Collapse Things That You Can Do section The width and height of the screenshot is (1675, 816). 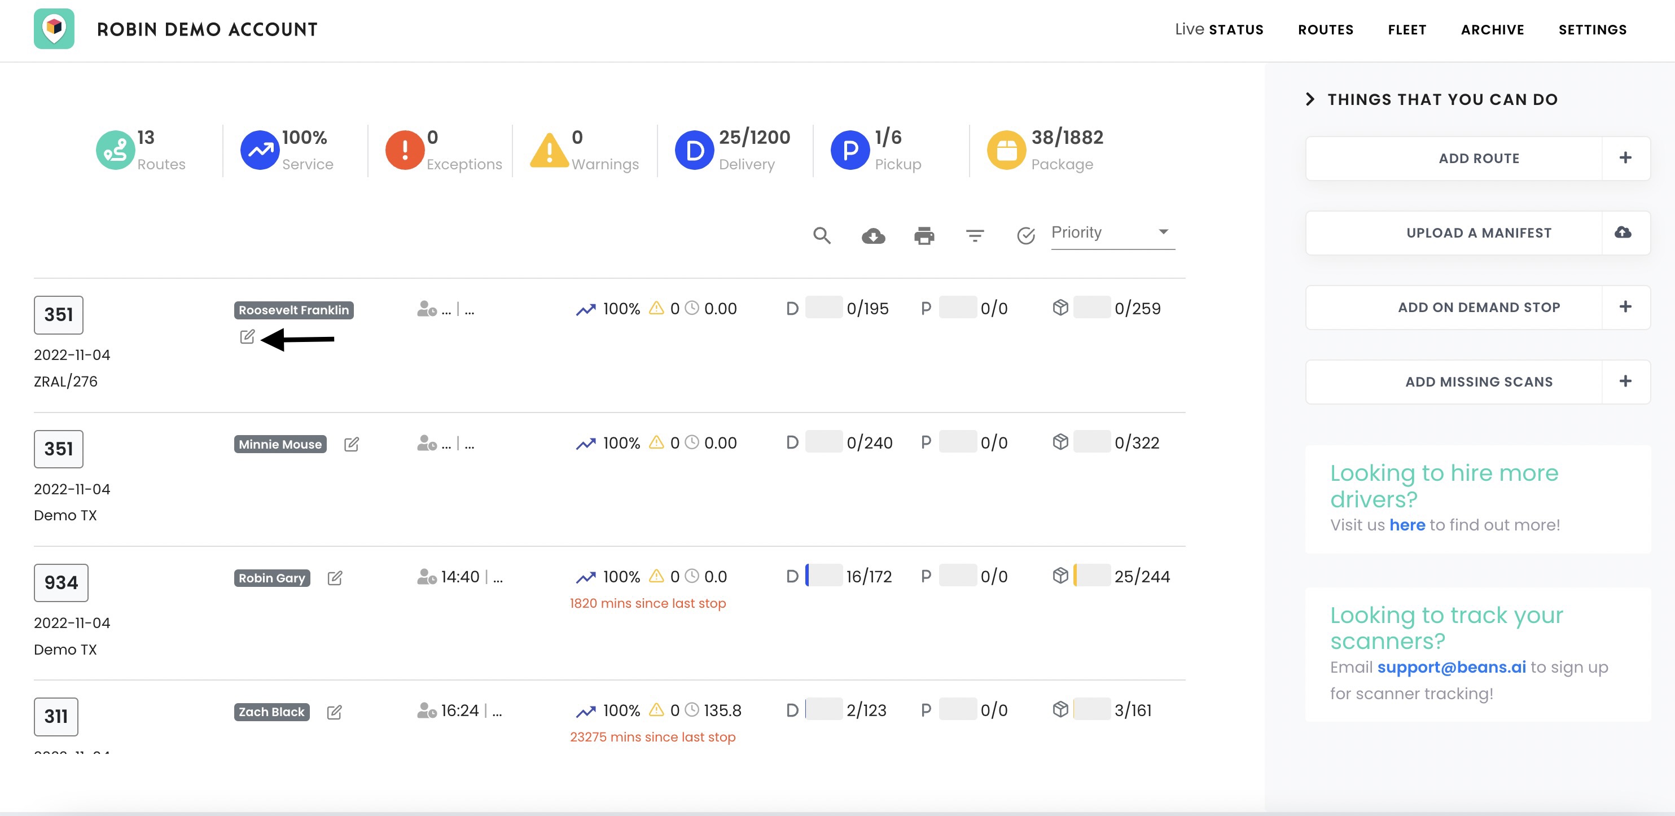click(1310, 99)
